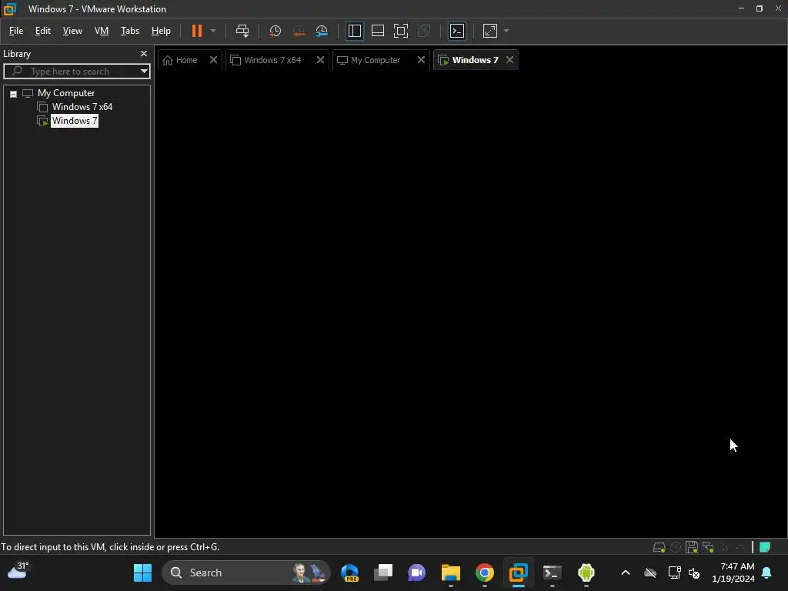This screenshot has width=788, height=591.
Task: Select Windows 7 x64 in library tree
Action: coord(82,107)
